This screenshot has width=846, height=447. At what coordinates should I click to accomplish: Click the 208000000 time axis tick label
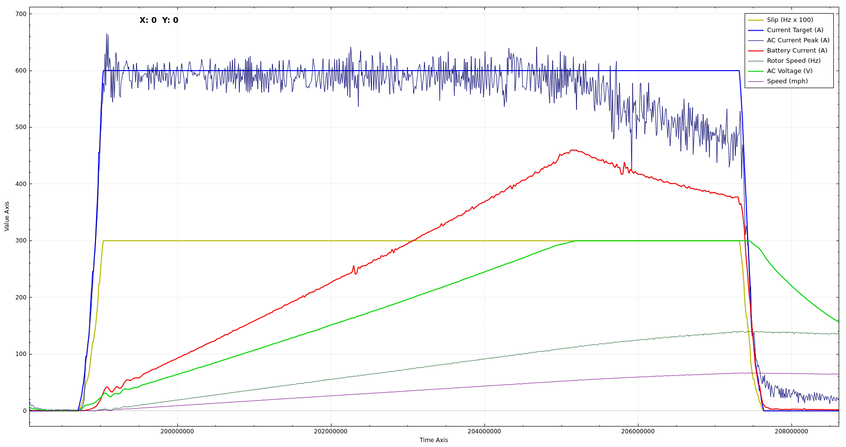click(791, 431)
